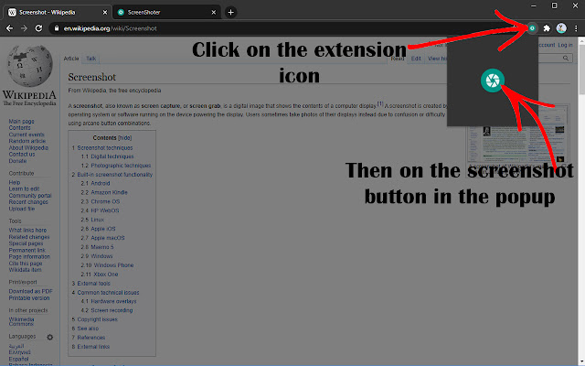Click the article screenshot thumbnail image
The image size is (585, 366).
[518, 134]
